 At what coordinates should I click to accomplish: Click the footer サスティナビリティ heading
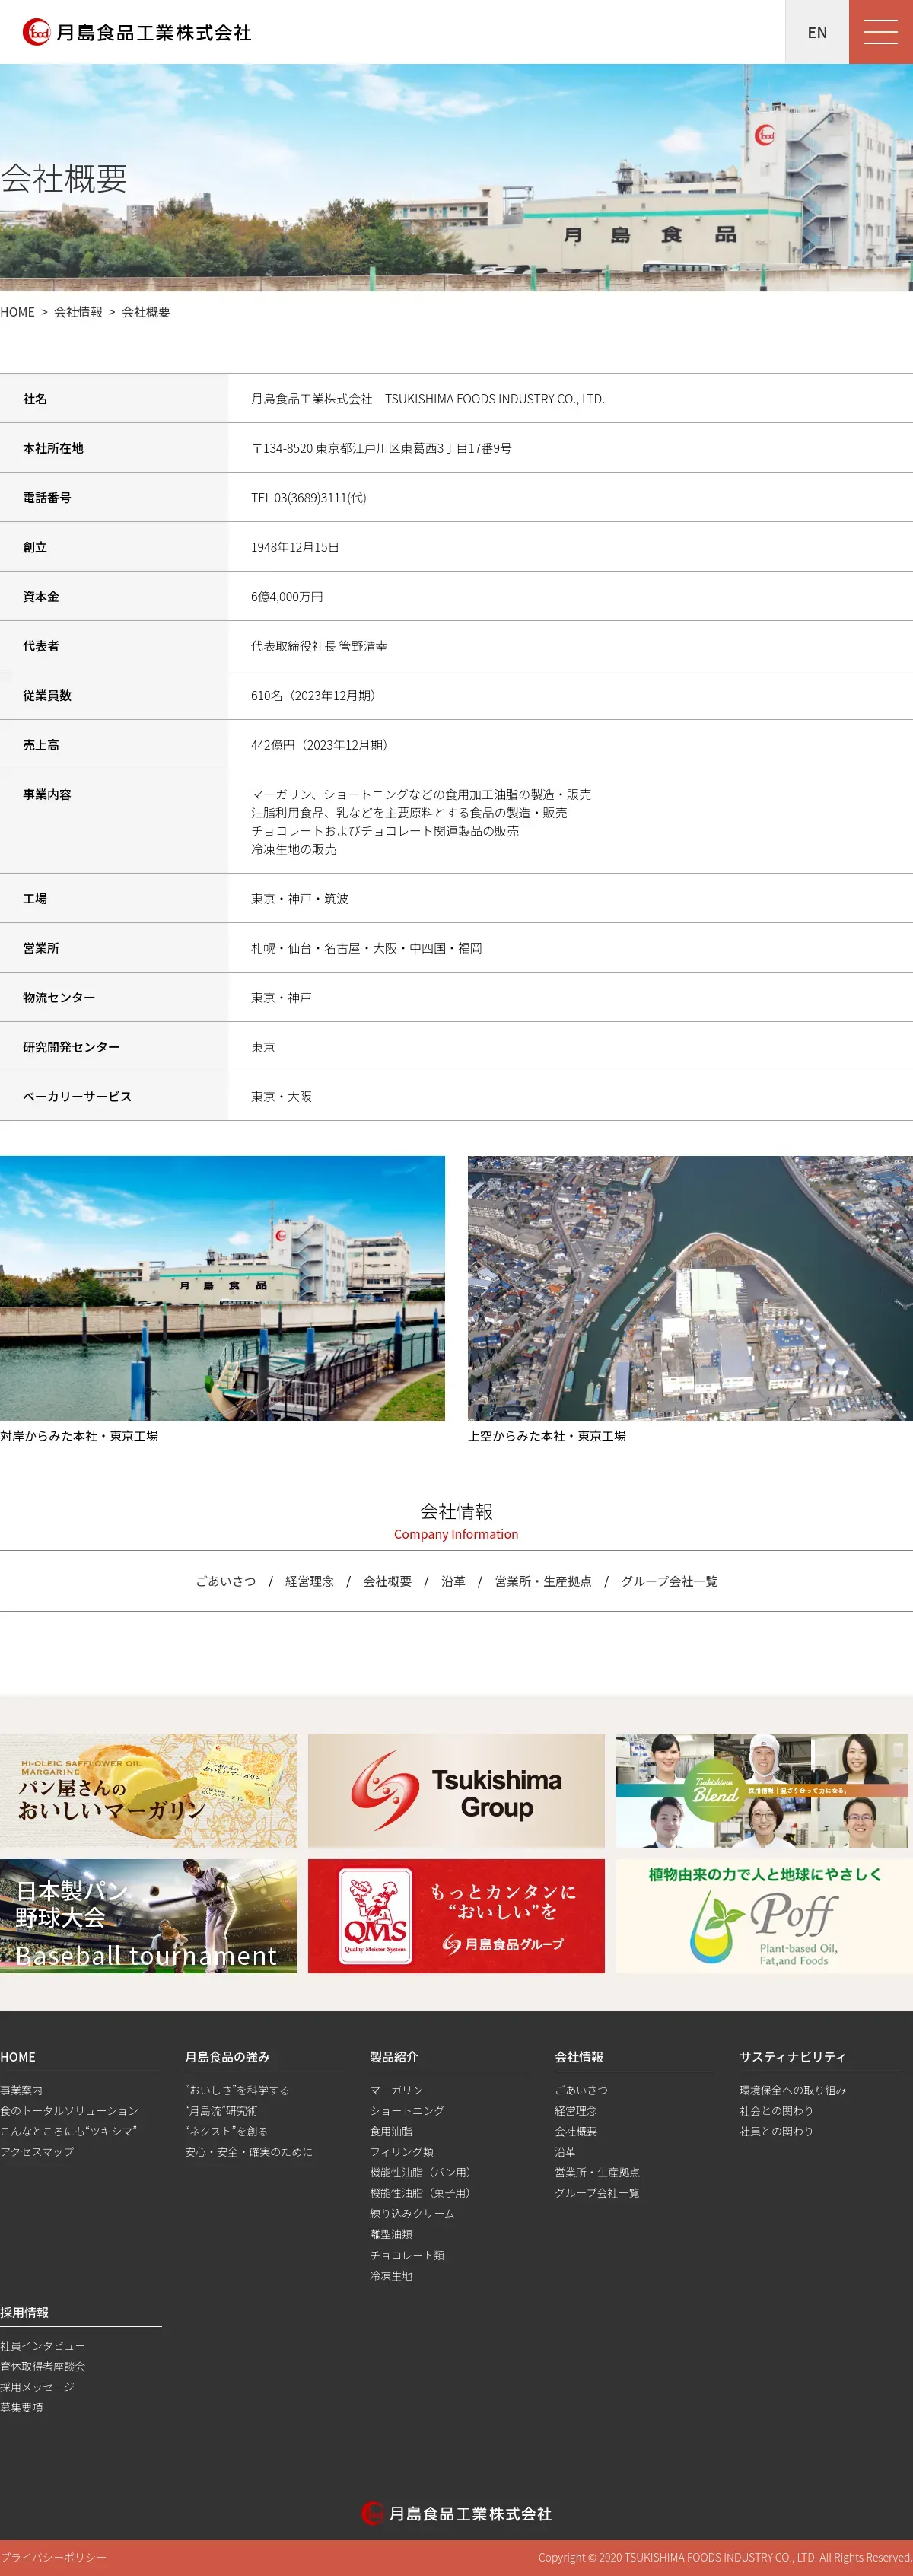point(793,2057)
